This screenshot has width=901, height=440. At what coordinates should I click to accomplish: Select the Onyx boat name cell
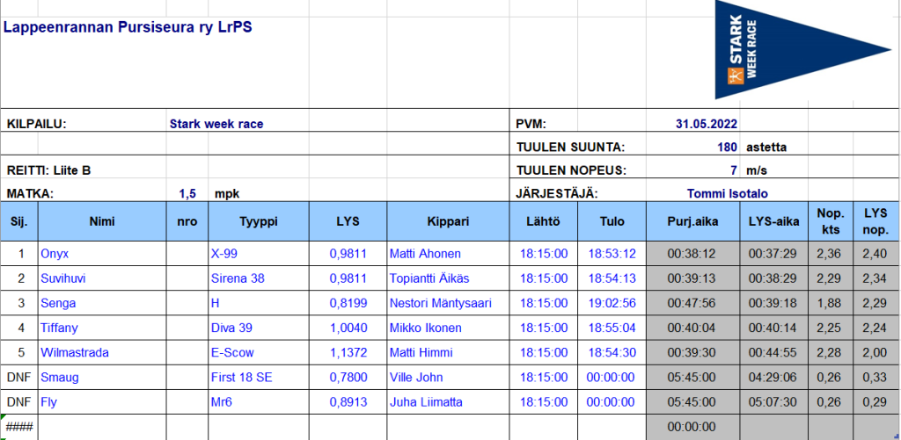pyautogui.click(x=102, y=254)
